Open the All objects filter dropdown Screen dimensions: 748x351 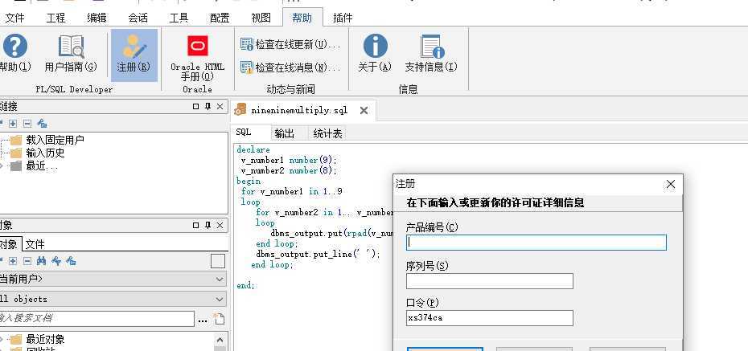[113, 299]
